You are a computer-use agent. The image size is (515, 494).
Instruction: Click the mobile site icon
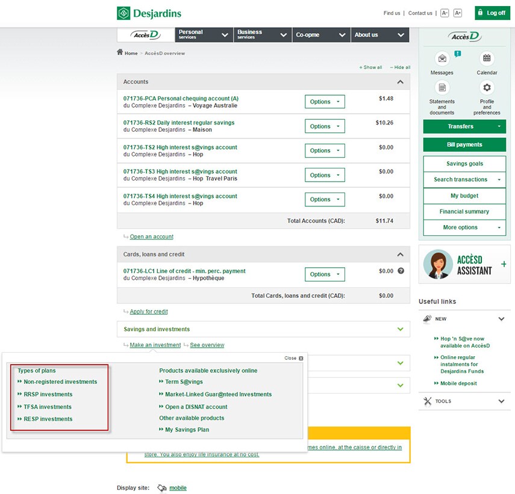tap(161, 488)
